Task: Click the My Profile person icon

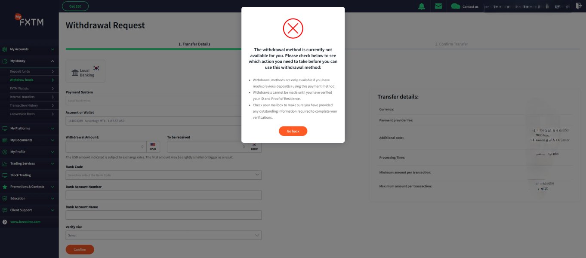Action: 5,152
